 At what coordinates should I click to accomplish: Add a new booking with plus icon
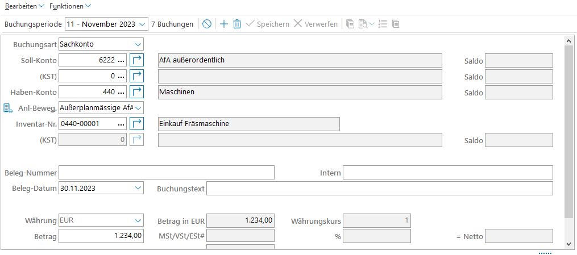pos(224,24)
